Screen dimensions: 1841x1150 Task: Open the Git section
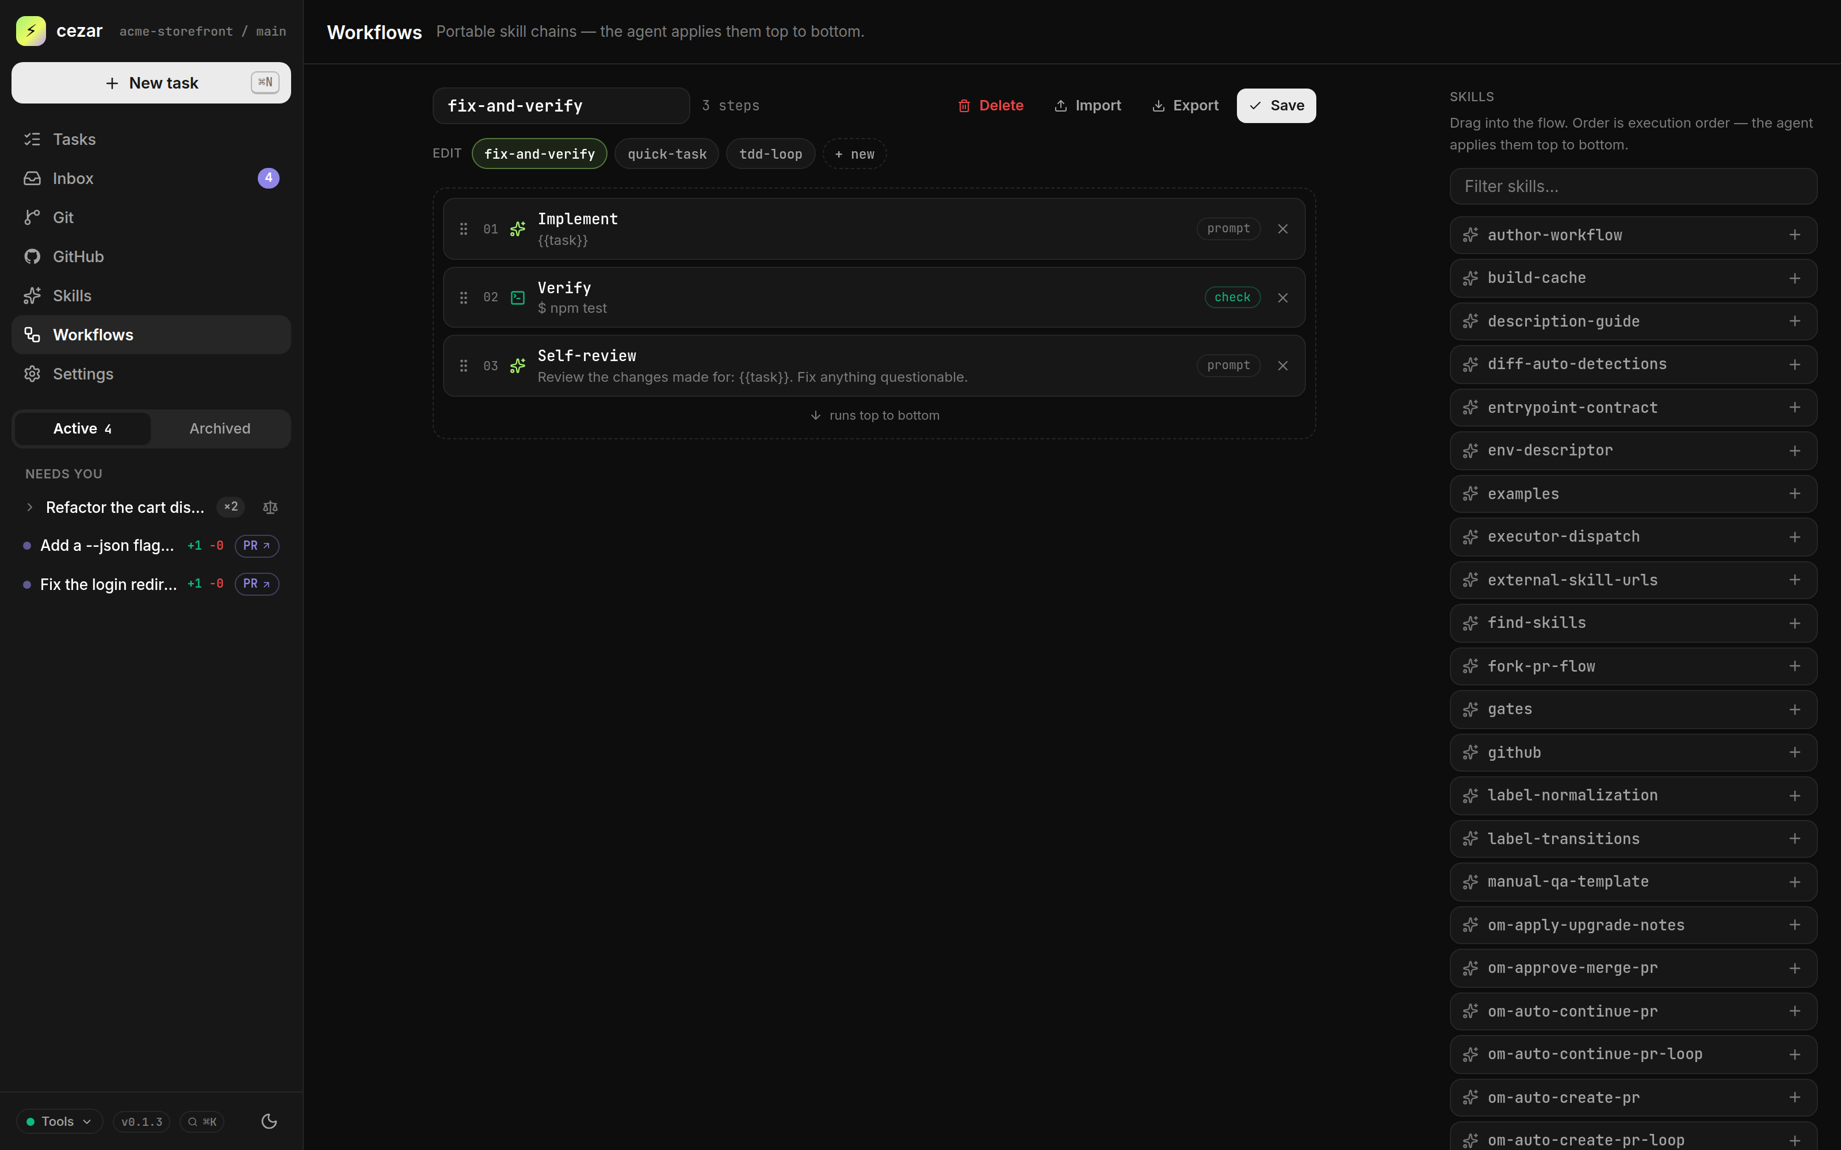(151, 217)
